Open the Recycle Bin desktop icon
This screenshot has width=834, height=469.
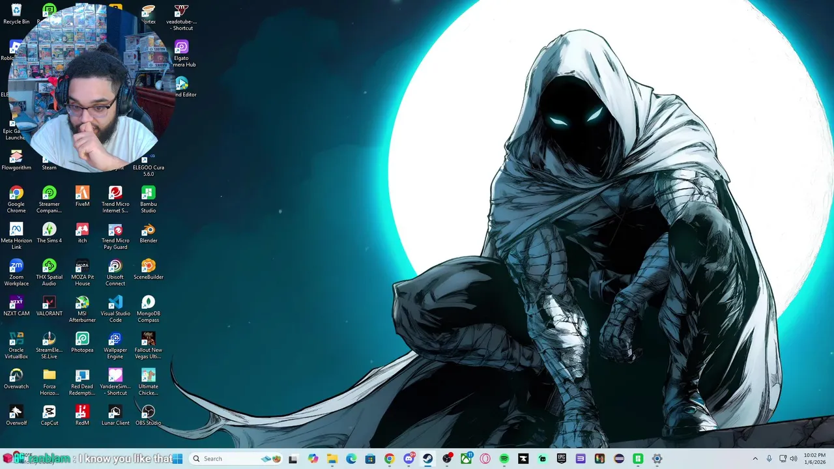click(x=16, y=14)
